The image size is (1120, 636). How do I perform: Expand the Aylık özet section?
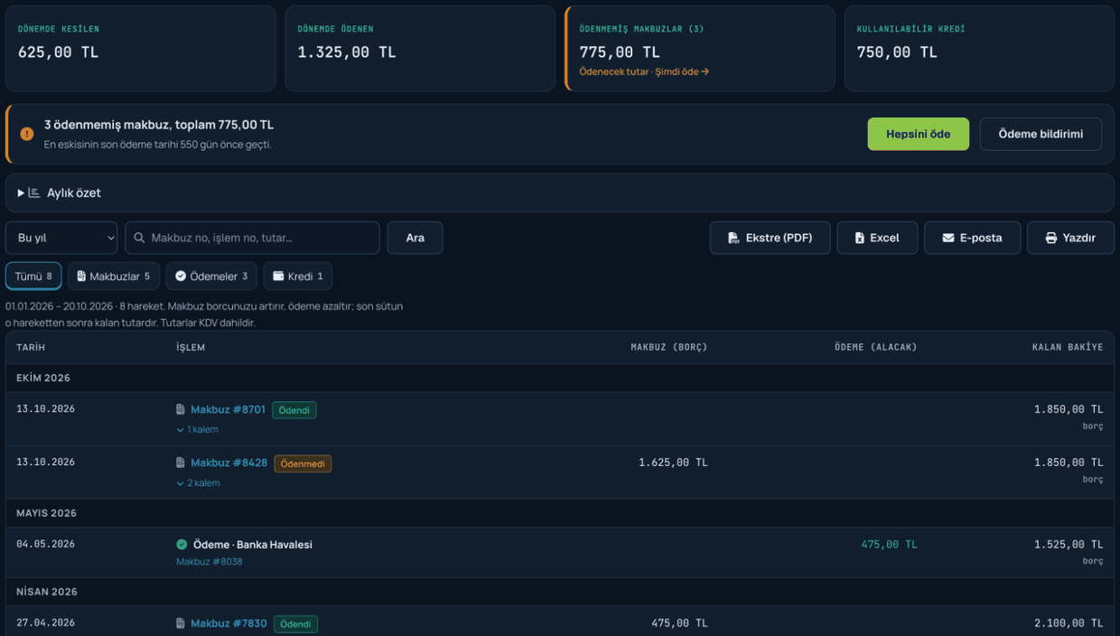click(560, 192)
